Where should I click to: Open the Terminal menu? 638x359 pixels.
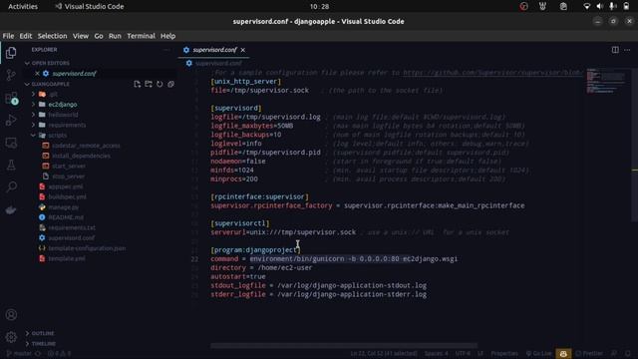[141, 36]
